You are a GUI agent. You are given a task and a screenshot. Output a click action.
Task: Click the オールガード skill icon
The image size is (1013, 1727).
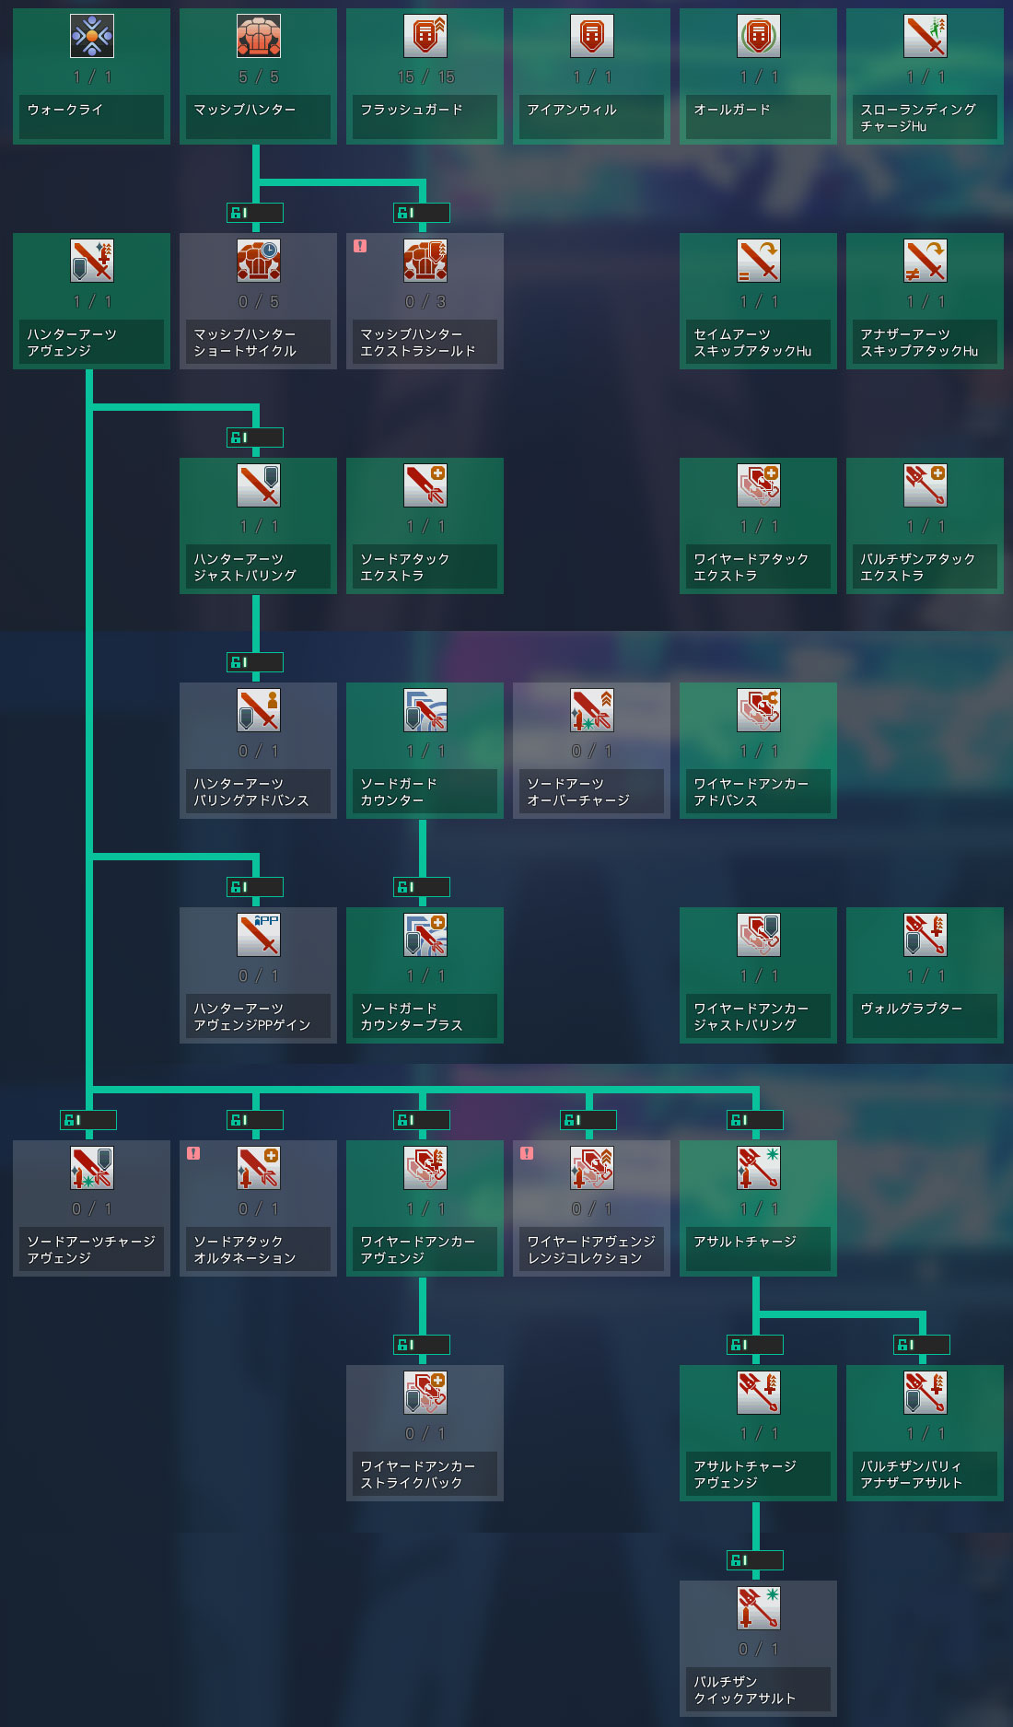[759, 36]
